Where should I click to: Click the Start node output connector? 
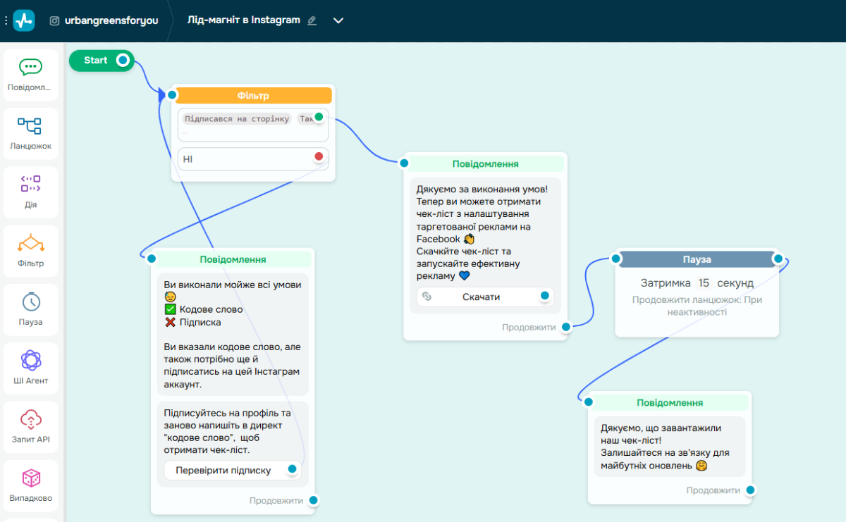coord(121,61)
